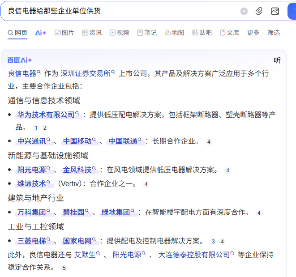Click the paperclip attachment icon
296x277 pixels.
pos(259,11)
